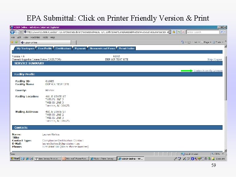Open the Print options dropdown arrow

click(199, 42)
